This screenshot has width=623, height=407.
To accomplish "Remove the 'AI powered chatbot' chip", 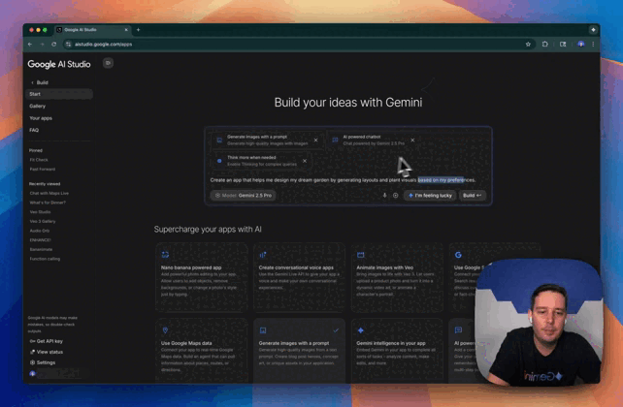I will coord(412,141).
